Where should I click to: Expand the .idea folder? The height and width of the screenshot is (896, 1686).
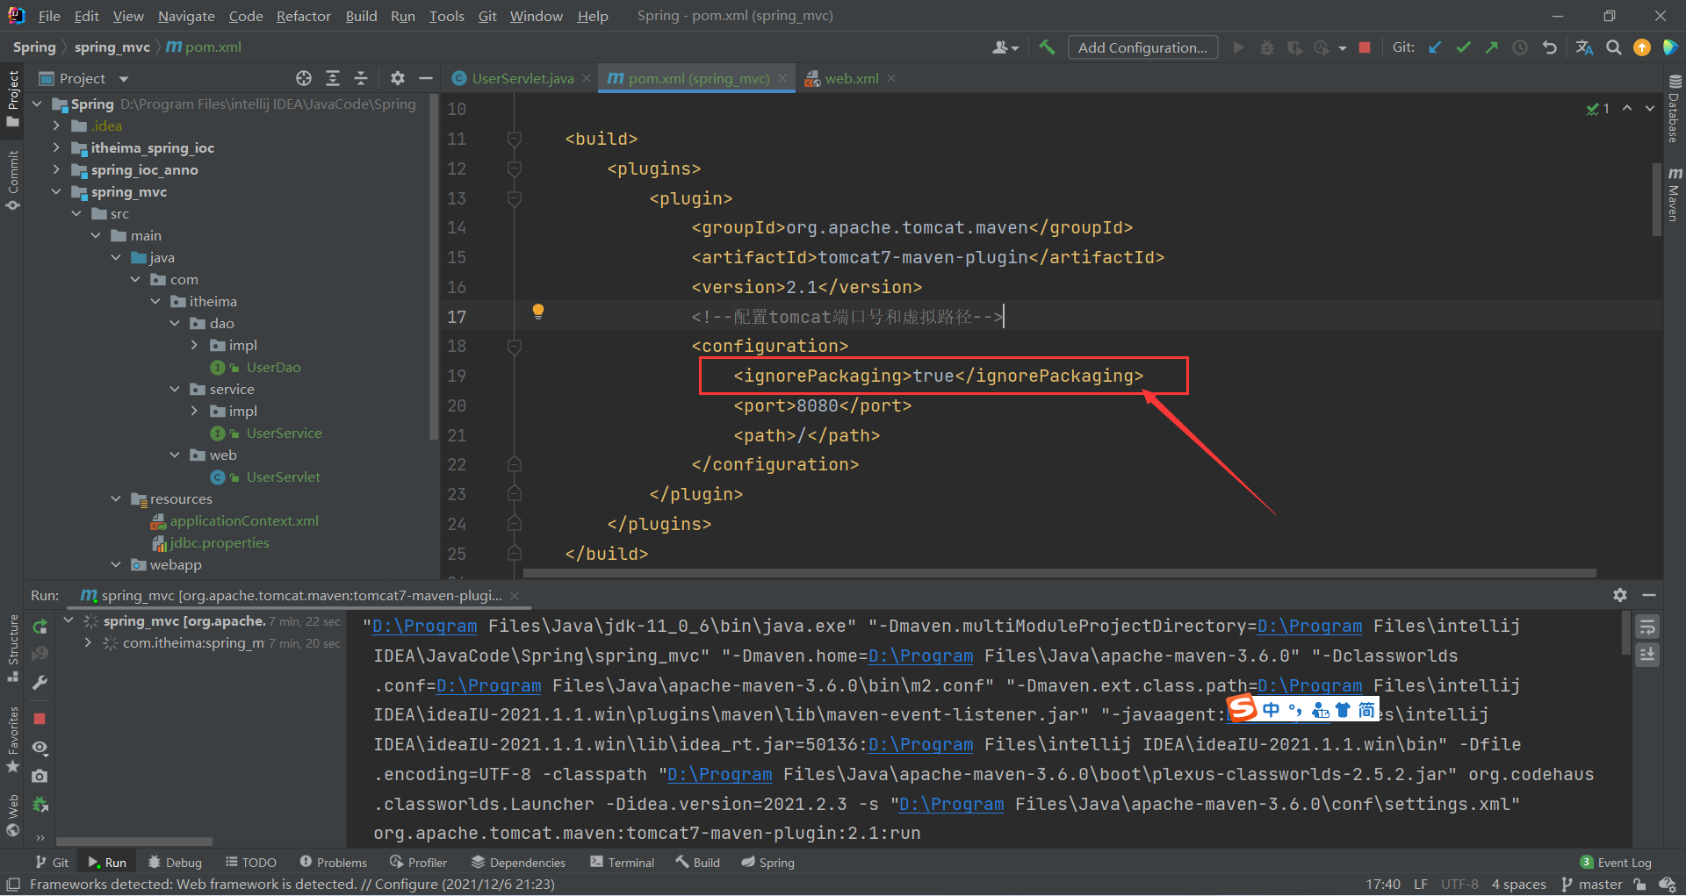pos(56,125)
